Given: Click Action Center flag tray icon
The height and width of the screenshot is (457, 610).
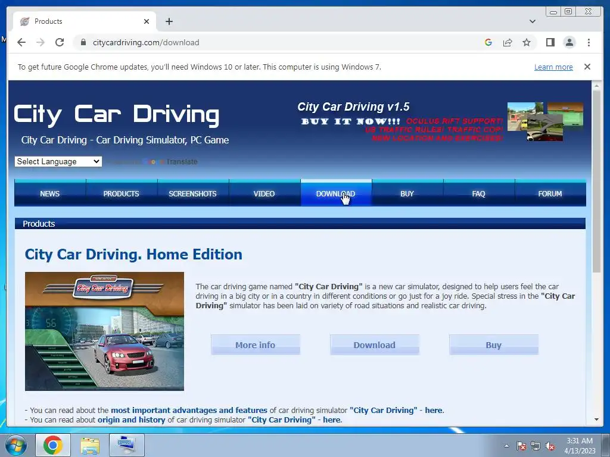Looking at the screenshot, I should click(521, 446).
